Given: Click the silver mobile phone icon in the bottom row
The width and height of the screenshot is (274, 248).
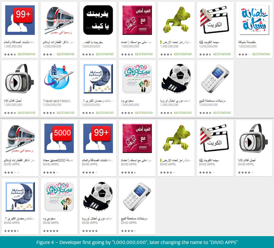Looking at the screenshot, I should pyautogui.click(x=137, y=196).
